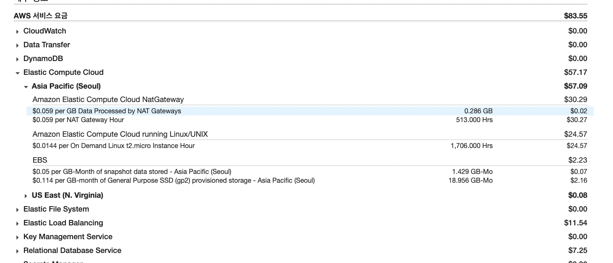Click the General Purpose SSD (gp2) storage row
613x263 pixels.
click(x=310, y=181)
